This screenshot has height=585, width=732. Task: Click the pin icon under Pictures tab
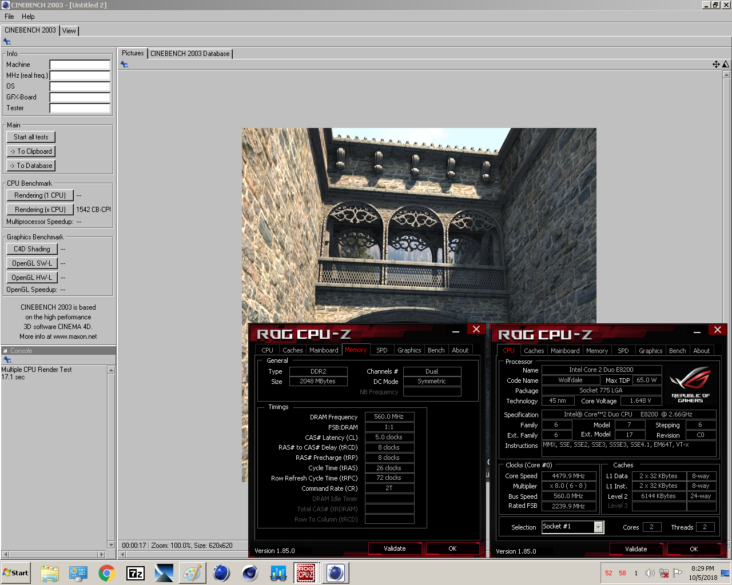click(x=124, y=65)
